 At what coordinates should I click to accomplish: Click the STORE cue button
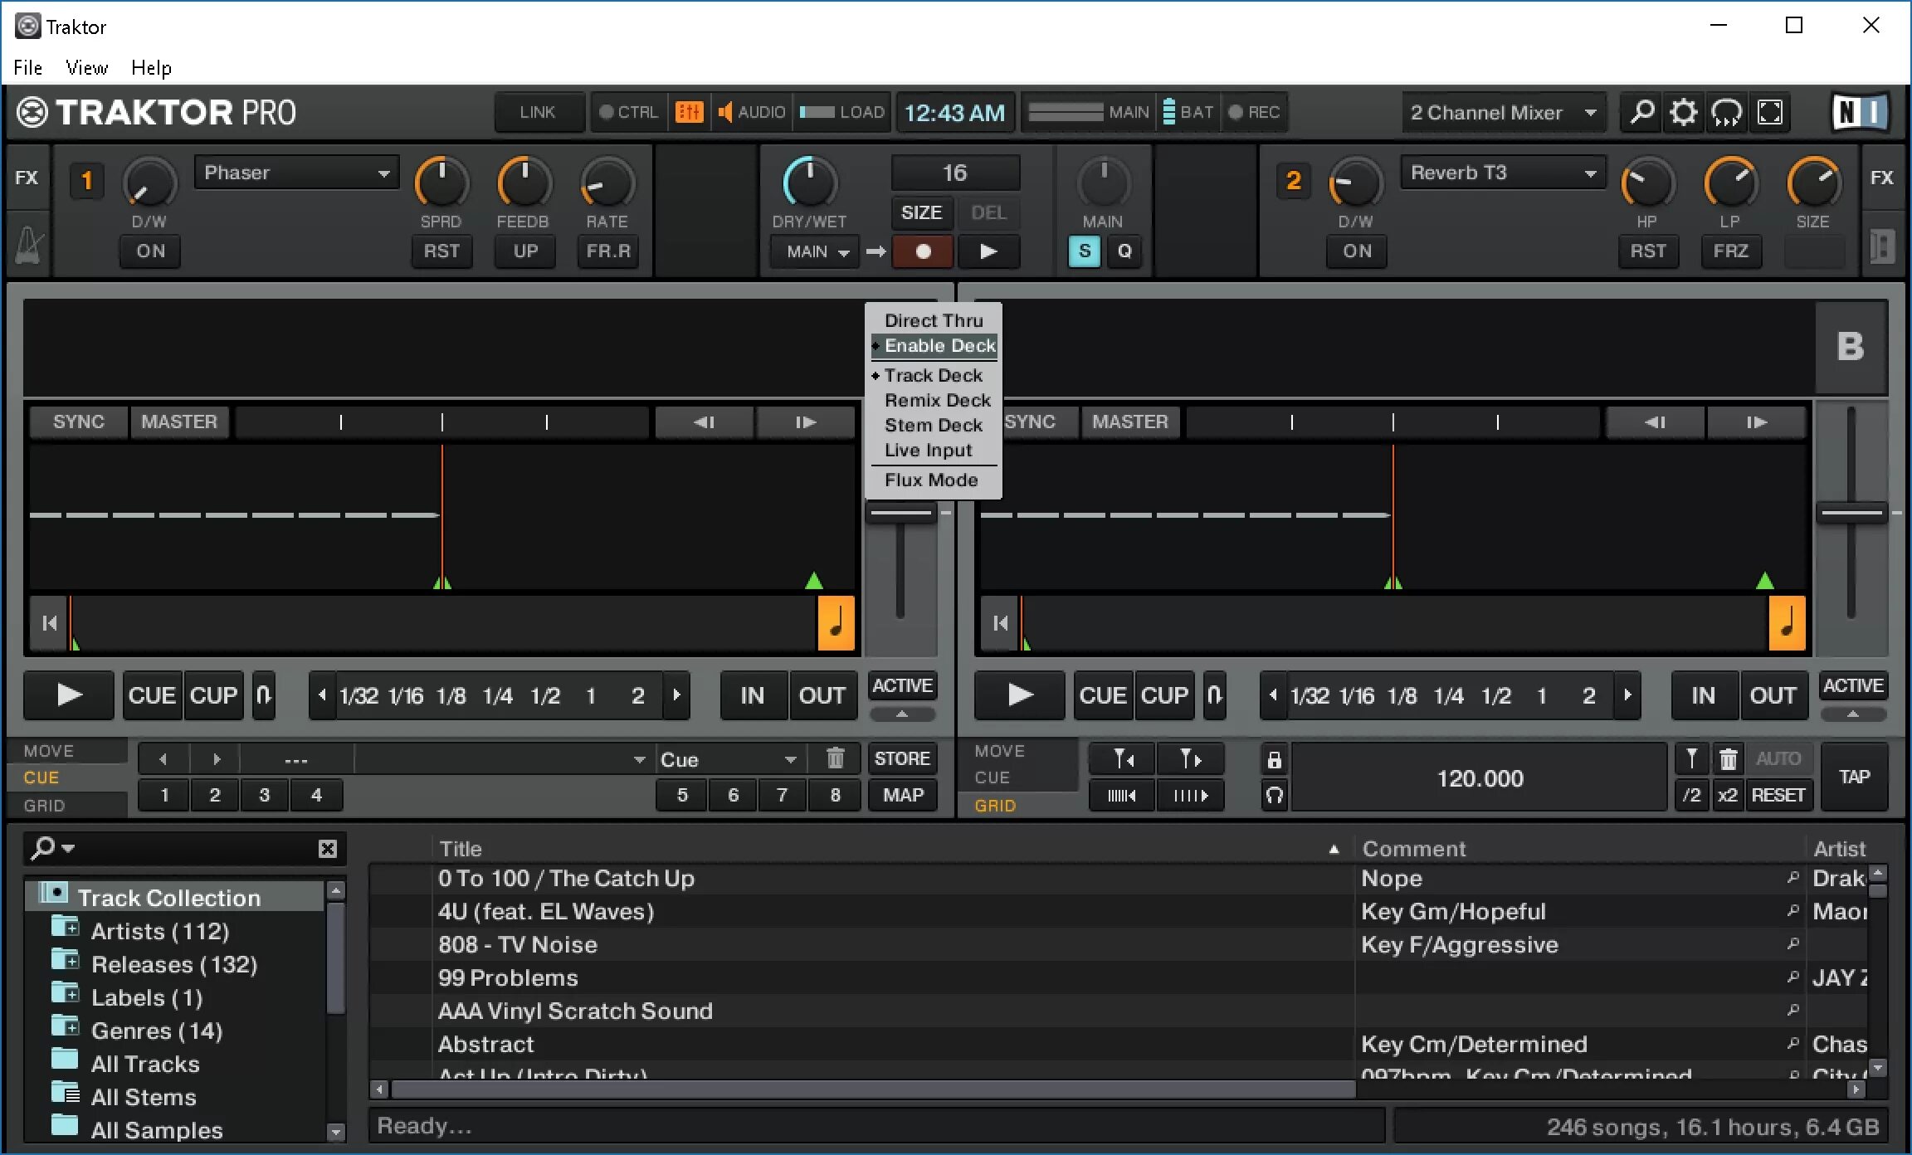click(x=902, y=758)
